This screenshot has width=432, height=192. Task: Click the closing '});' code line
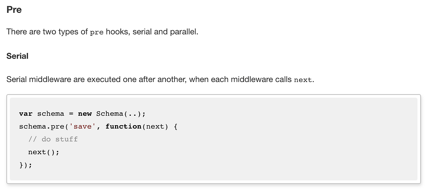(x=26, y=165)
